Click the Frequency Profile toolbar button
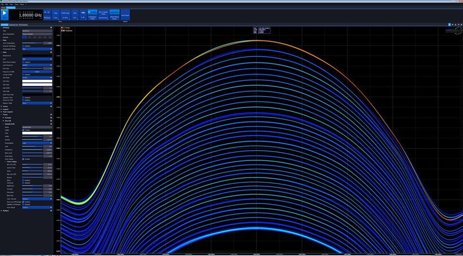Image resolution: width=463 pixels, height=256 pixels. coord(93,17)
